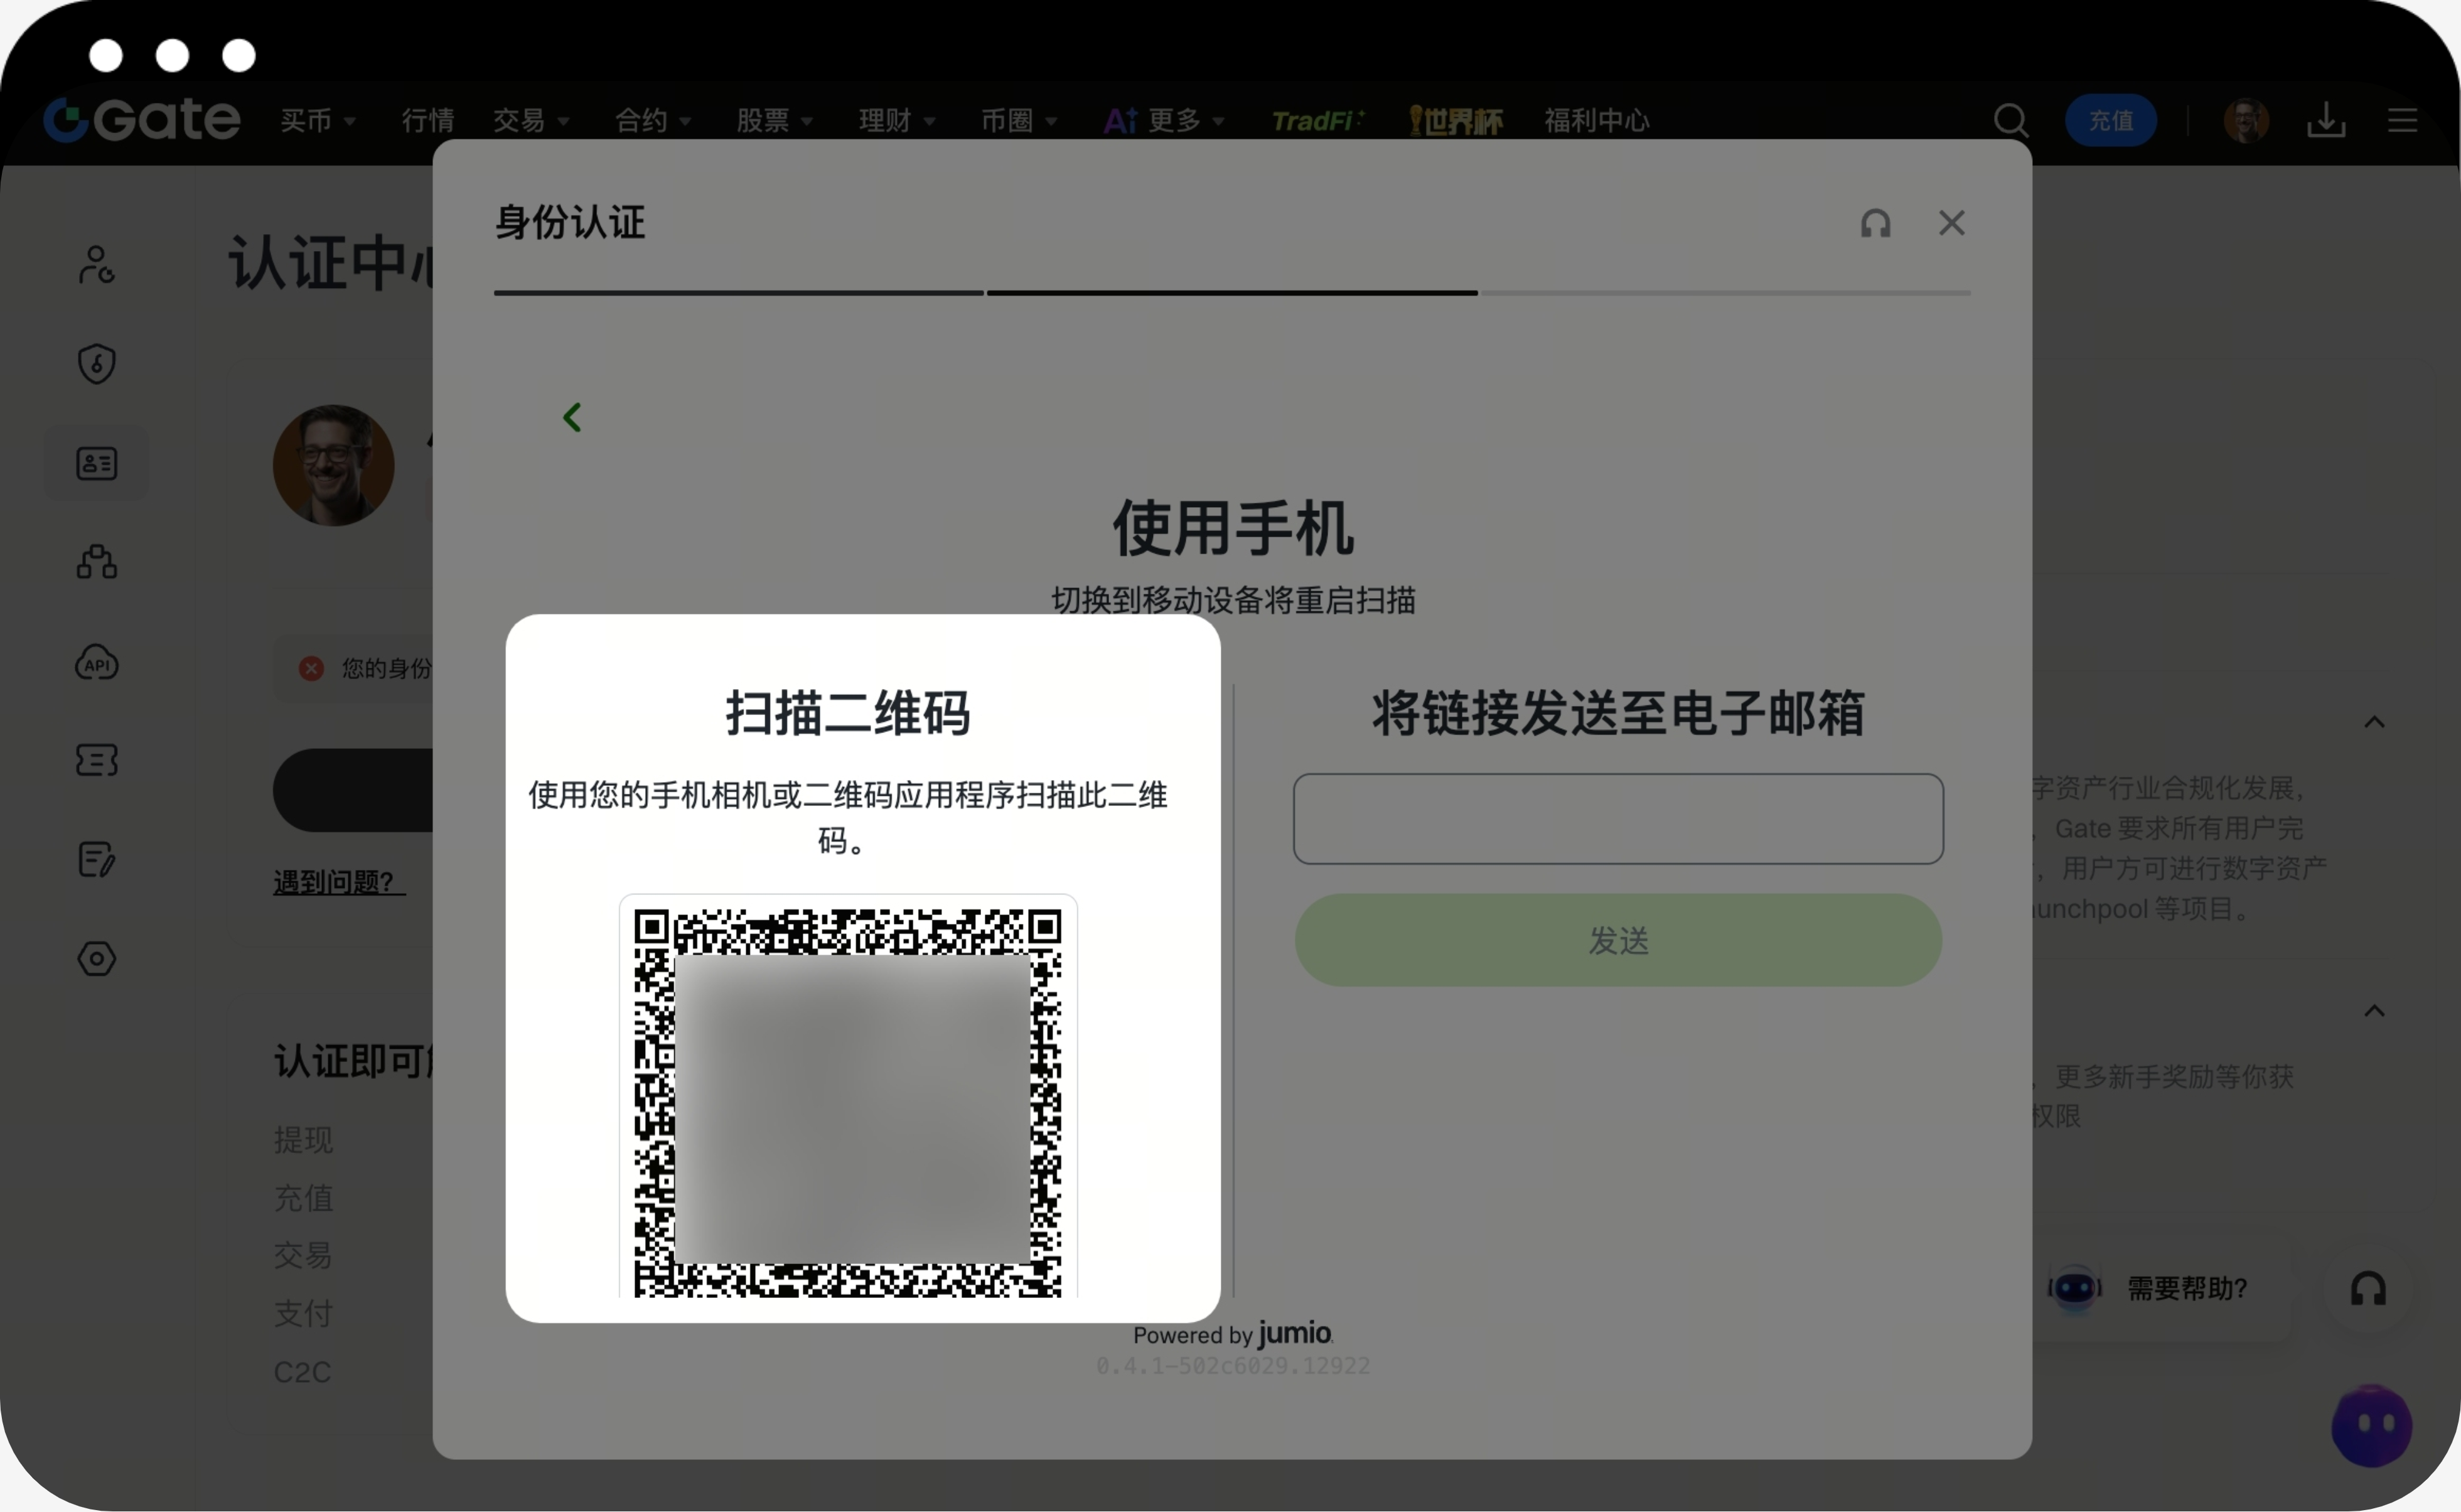Open coupon ticket sidebar icon
The image size is (2461, 1512).
click(x=96, y=760)
